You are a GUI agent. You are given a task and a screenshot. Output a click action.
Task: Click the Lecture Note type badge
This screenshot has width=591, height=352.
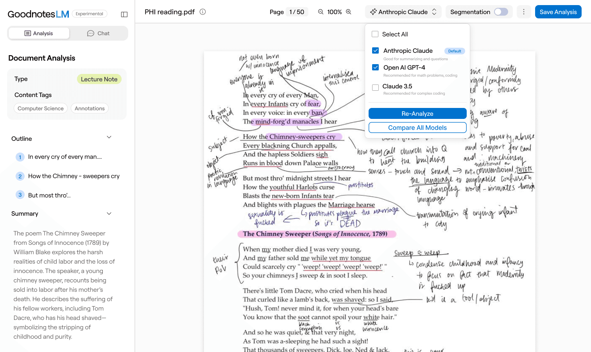99,79
